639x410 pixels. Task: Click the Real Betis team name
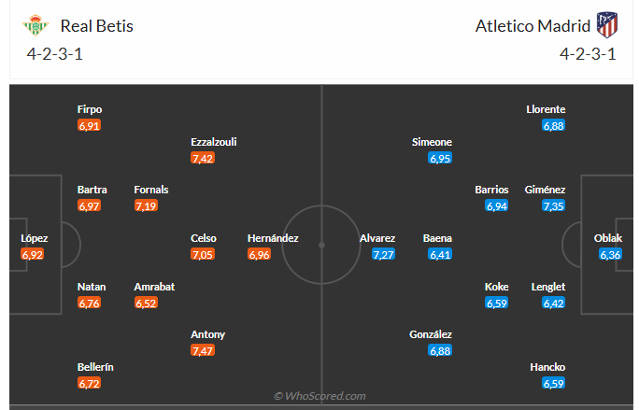point(96,26)
